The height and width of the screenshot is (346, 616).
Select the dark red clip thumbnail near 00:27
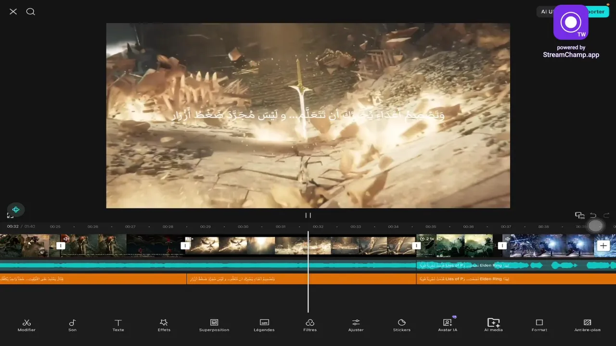(155, 246)
